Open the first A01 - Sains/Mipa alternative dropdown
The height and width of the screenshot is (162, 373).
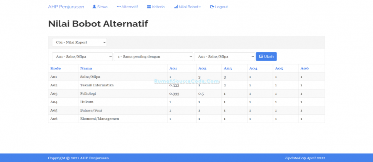(82, 57)
